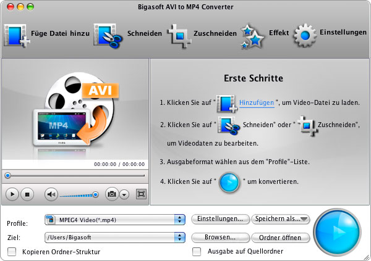Toggle full screen preview icon

click(141, 194)
